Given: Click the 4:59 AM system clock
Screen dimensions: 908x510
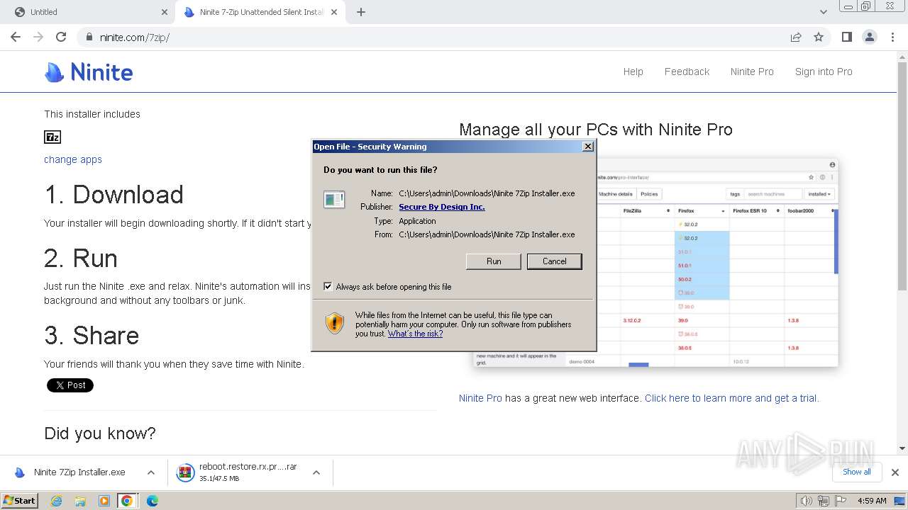Looking at the screenshot, I should point(872,501).
